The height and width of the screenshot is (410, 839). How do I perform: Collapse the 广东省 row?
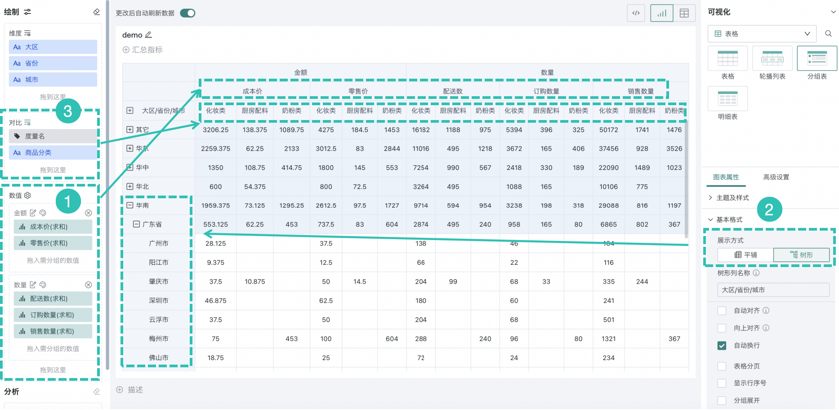136,224
